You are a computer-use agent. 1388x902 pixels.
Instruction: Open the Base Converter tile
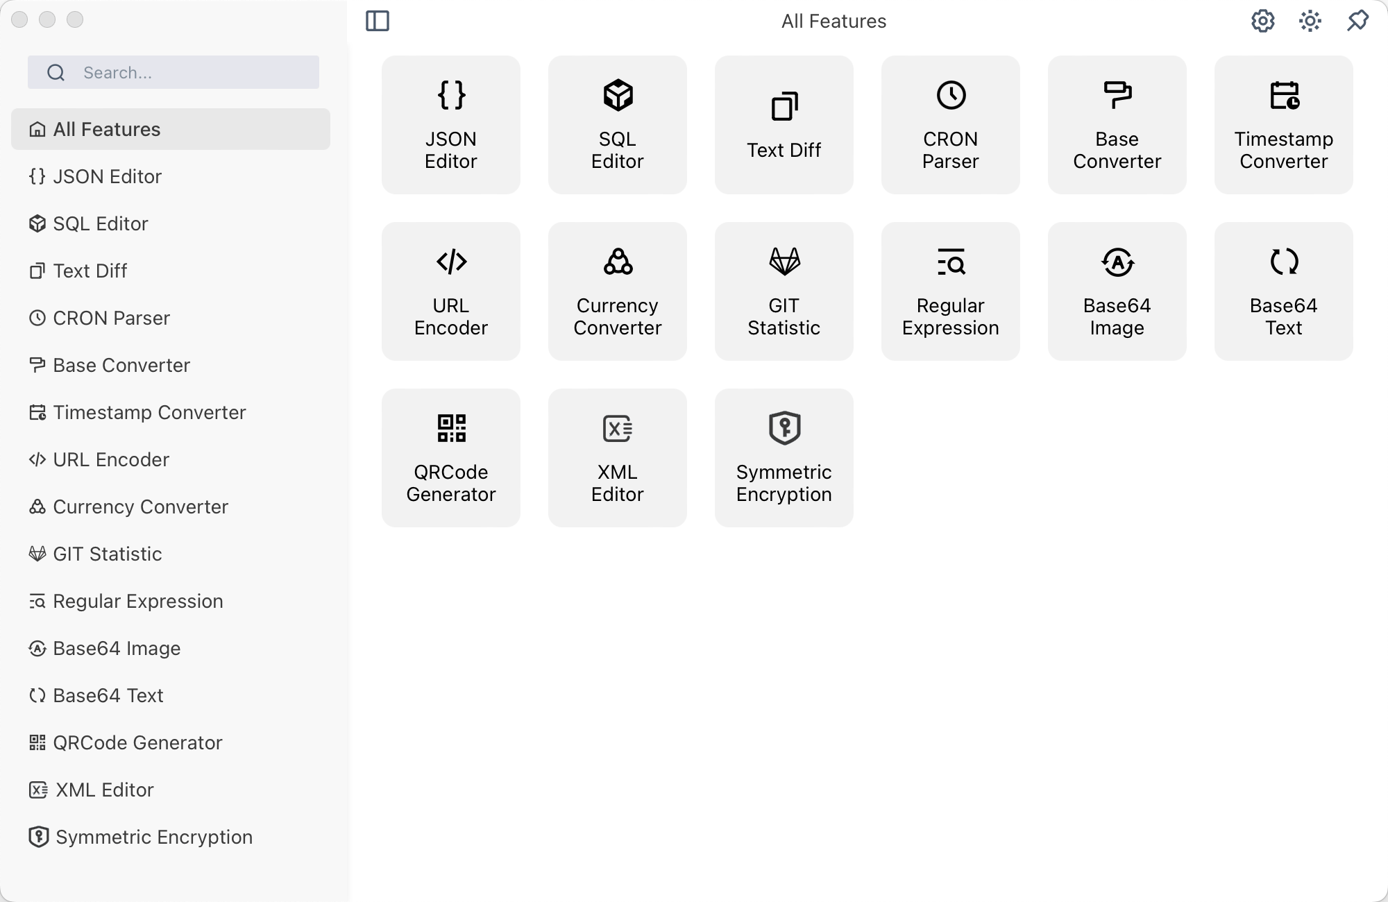(1117, 125)
